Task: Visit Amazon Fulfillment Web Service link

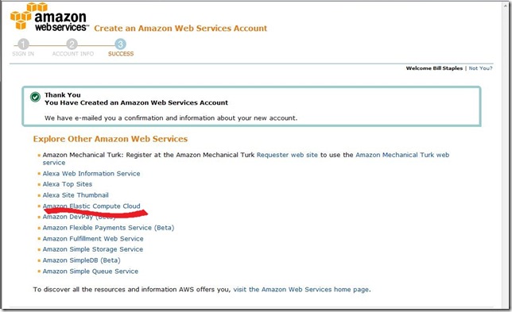Action: pos(93,239)
